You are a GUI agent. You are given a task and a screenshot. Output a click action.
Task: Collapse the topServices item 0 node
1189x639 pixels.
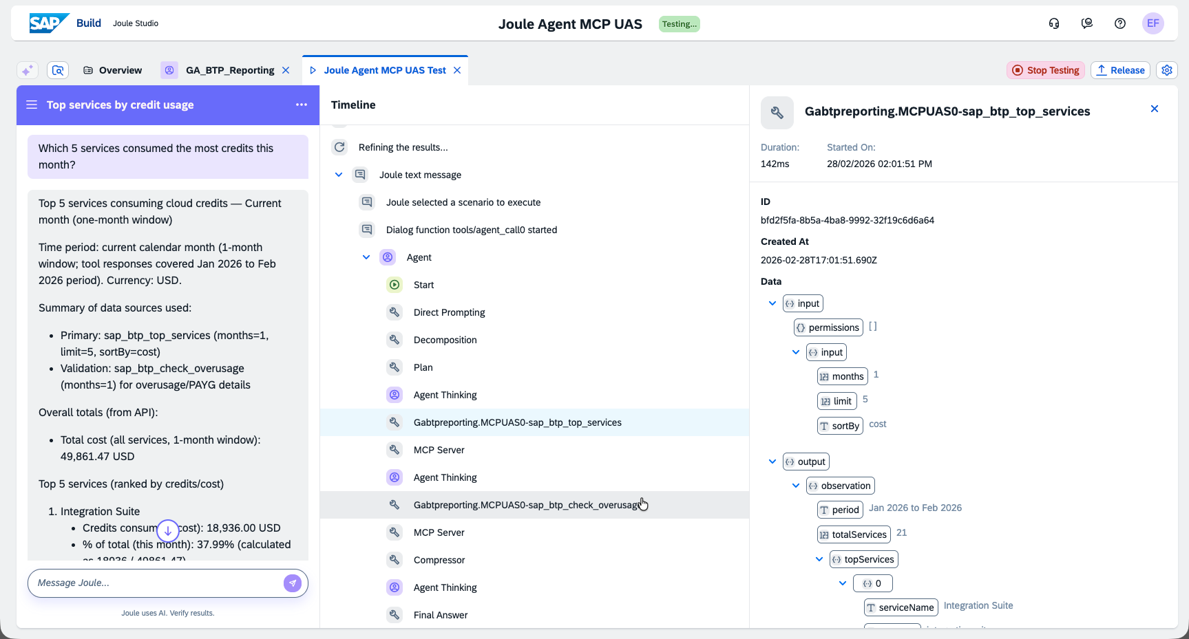pyautogui.click(x=843, y=583)
